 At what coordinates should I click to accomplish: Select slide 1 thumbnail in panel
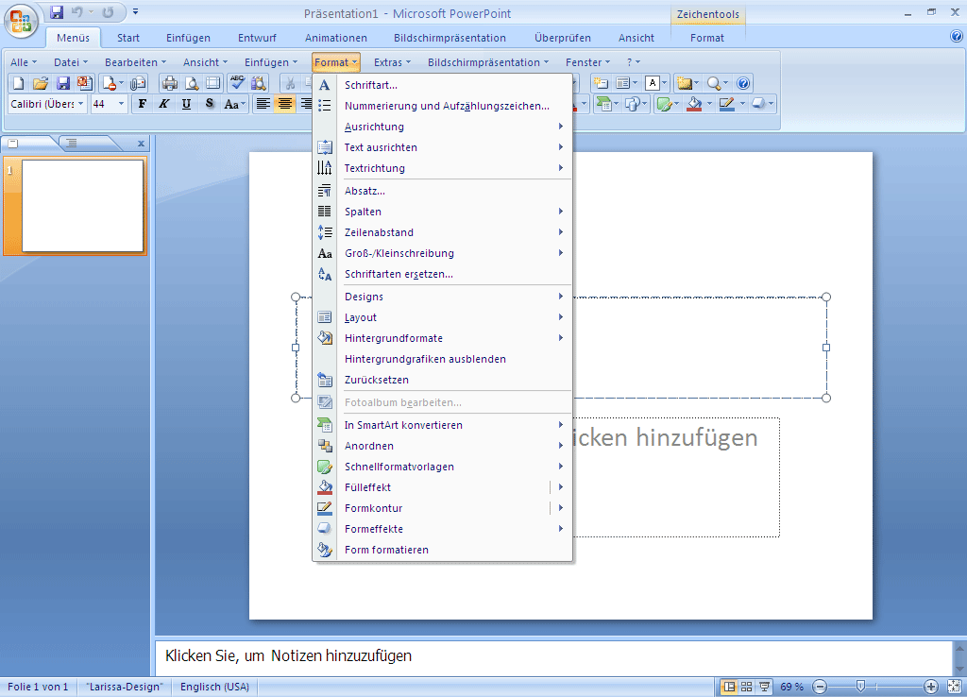(x=83, y=206)
